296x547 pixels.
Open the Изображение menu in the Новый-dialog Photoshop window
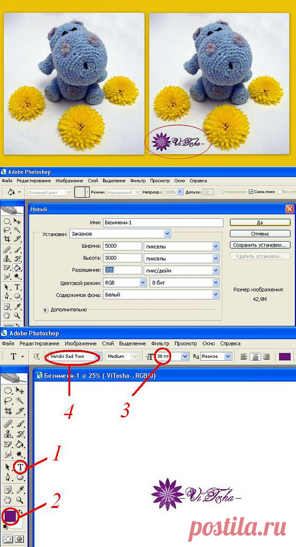(x=69, y=181)
